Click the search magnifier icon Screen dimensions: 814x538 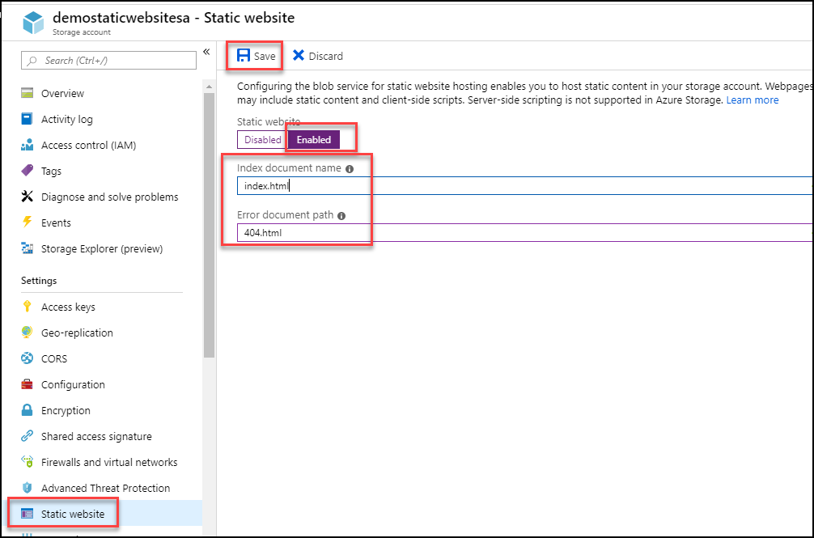point(32,61)
